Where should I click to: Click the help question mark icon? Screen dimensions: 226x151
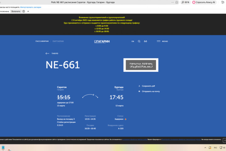(24, 11)
